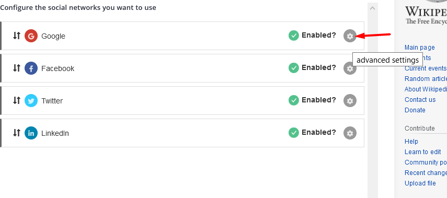Click the Upload file link
The width and height of the screenshot is (447, 198).
420,183
